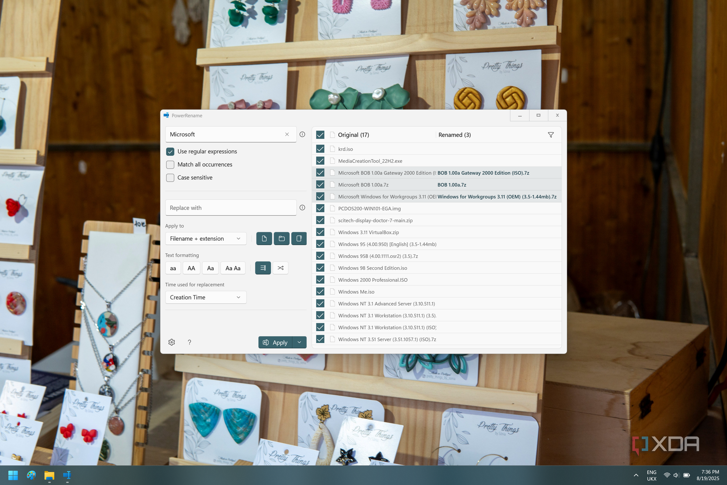Open the help question mark
Image resolution: width=727 pixels, height=485 pixels.
pyautogui.click(x=189, y=342)
